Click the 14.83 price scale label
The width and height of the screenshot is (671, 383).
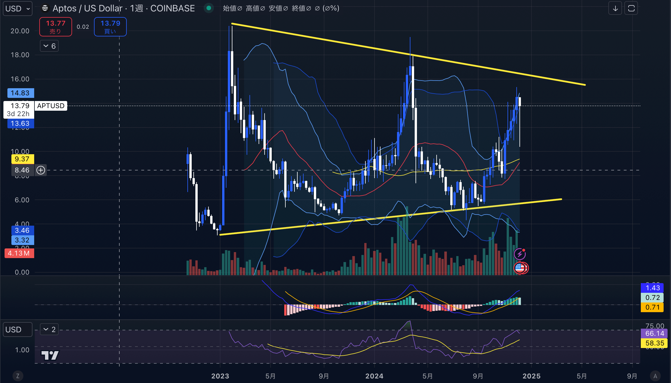point(20,93)
